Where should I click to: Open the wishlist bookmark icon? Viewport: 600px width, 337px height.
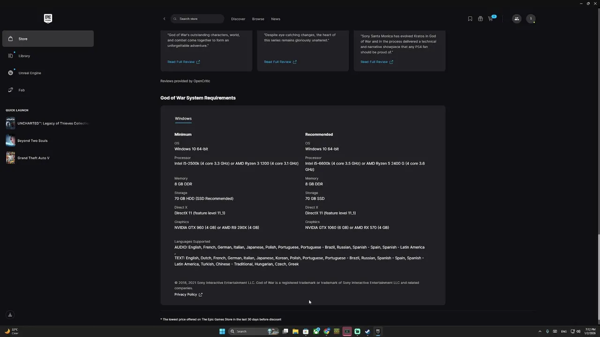click(470, 19)
